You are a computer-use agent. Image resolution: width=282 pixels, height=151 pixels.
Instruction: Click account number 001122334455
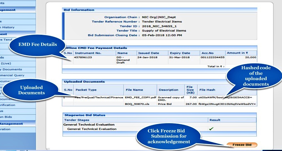(x=213, y=57)
